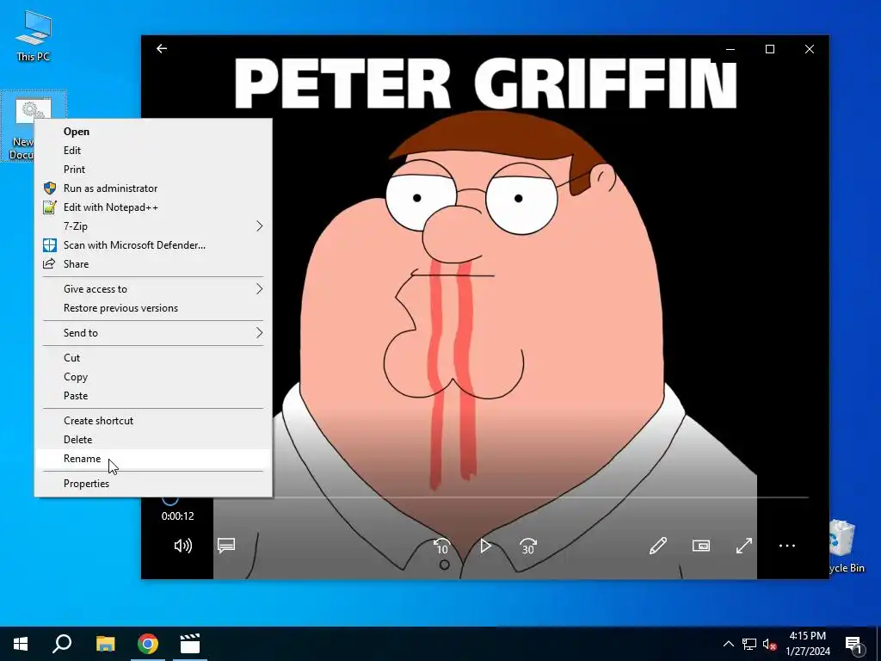Image resolution: width=881 pixels, height=661 pixels.
Task: Open the notification center
Action: [x=853, y=644]
